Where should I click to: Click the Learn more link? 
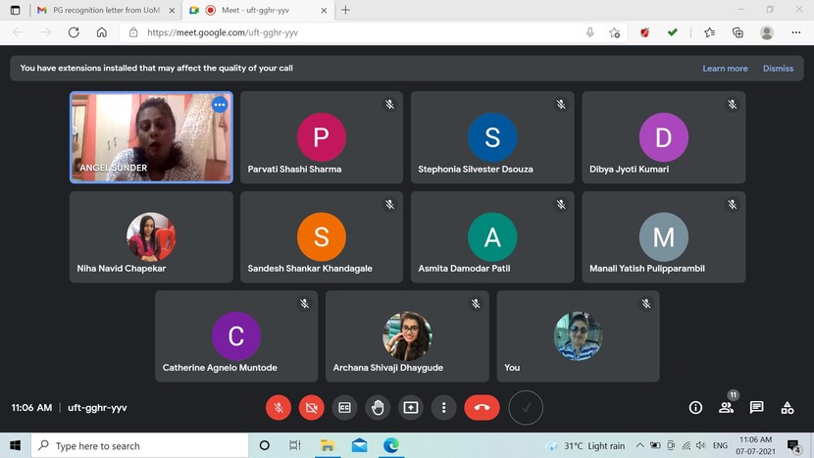(725, 69)
